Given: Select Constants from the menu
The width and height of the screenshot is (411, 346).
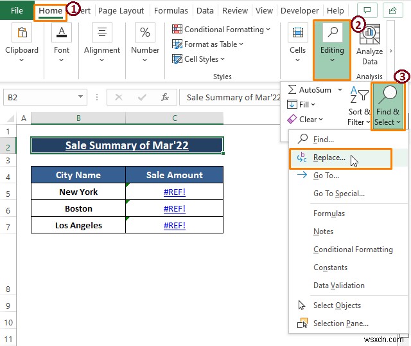Looking at the screenshot, I should click(x=348, y=268).
